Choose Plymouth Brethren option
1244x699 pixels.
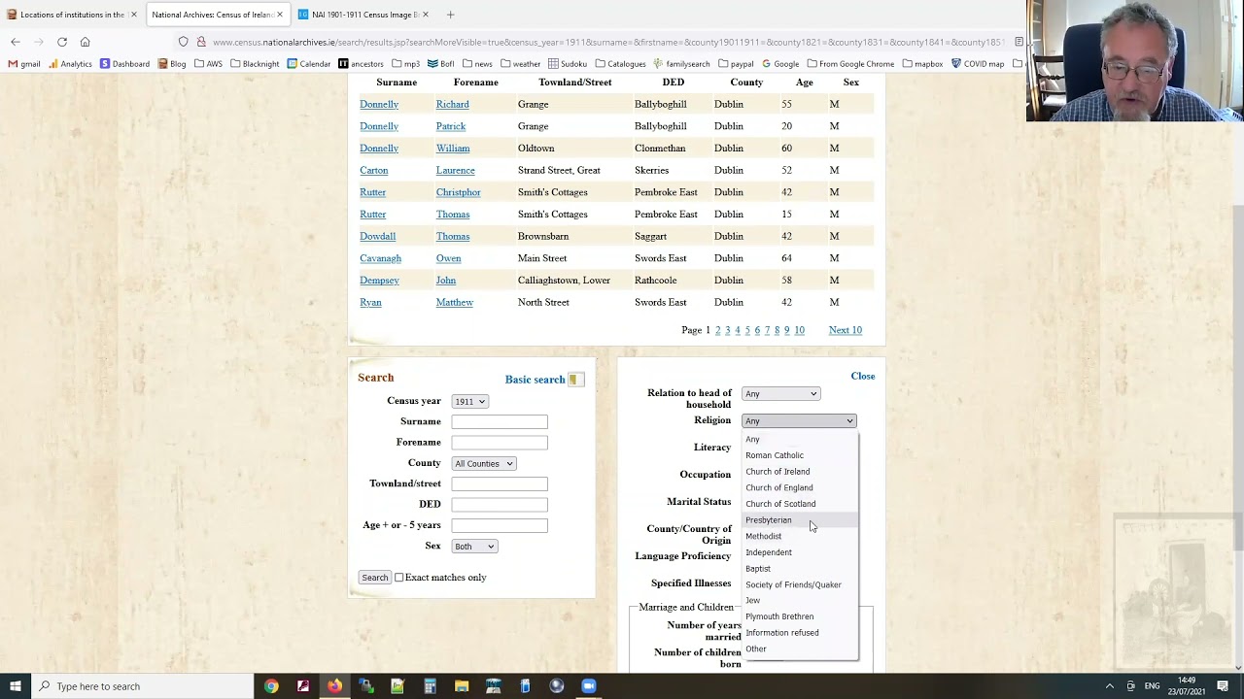[800, 616]
